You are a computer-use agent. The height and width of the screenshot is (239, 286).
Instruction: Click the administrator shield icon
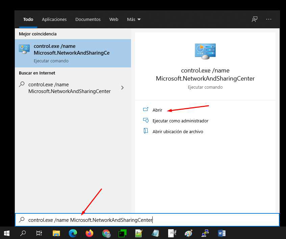(146, 120)
